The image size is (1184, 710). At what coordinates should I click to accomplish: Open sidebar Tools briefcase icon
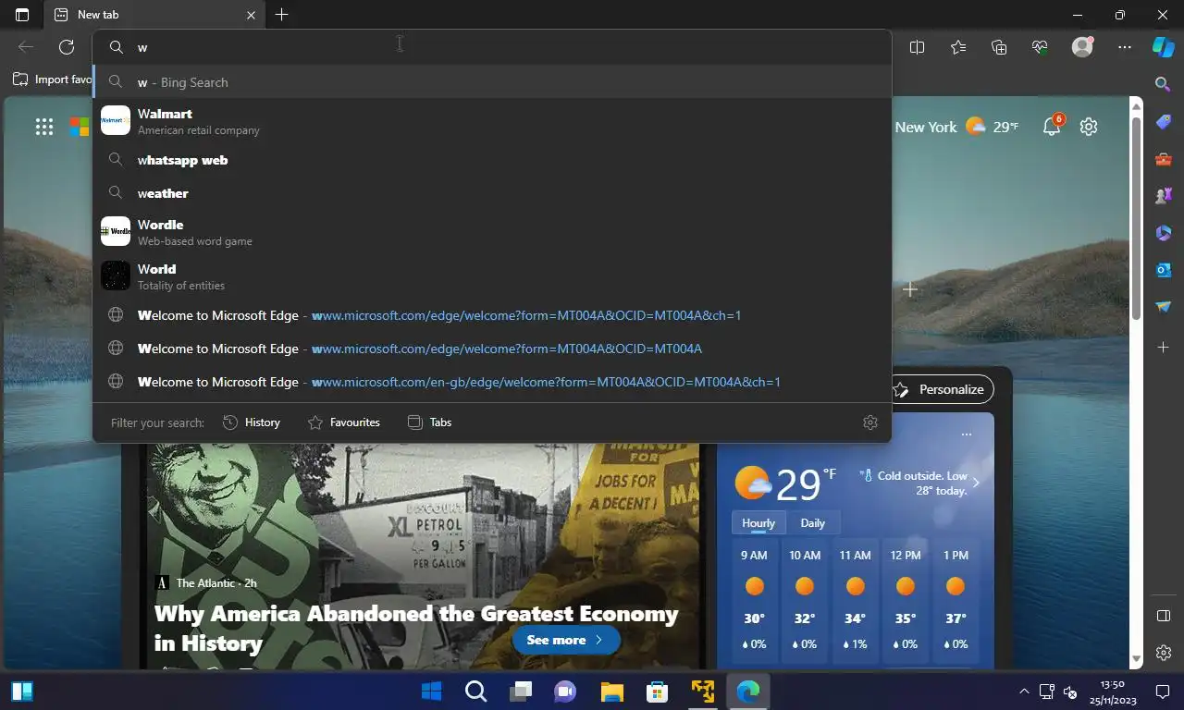tap(1163, 159)
